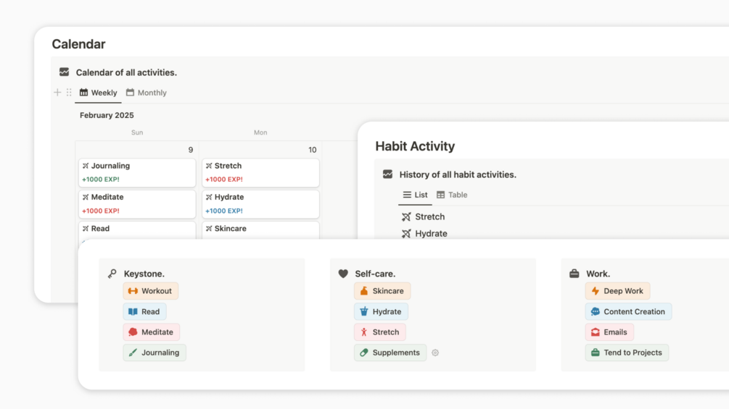Click the briefcase icon beside Work heading
Viewport: 729px width, 409px height.
574,274
